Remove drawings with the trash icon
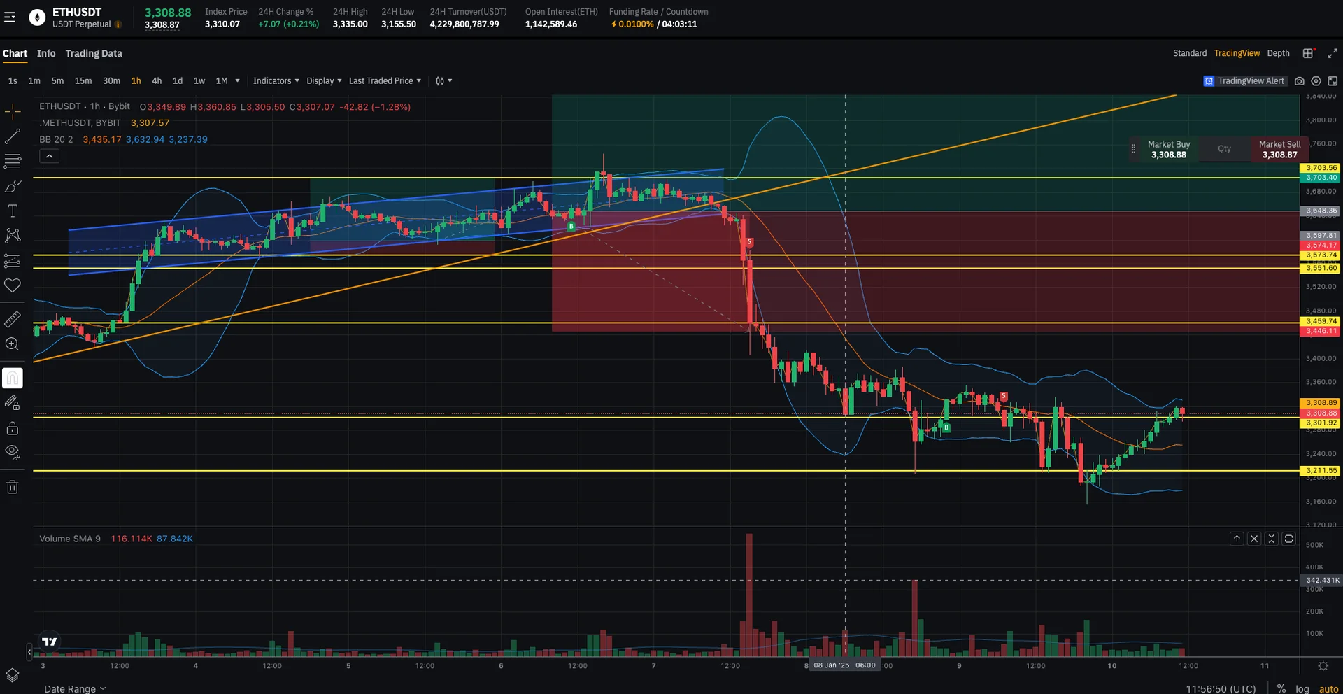The image size is (1343, 694). click(x=13, y=487)
